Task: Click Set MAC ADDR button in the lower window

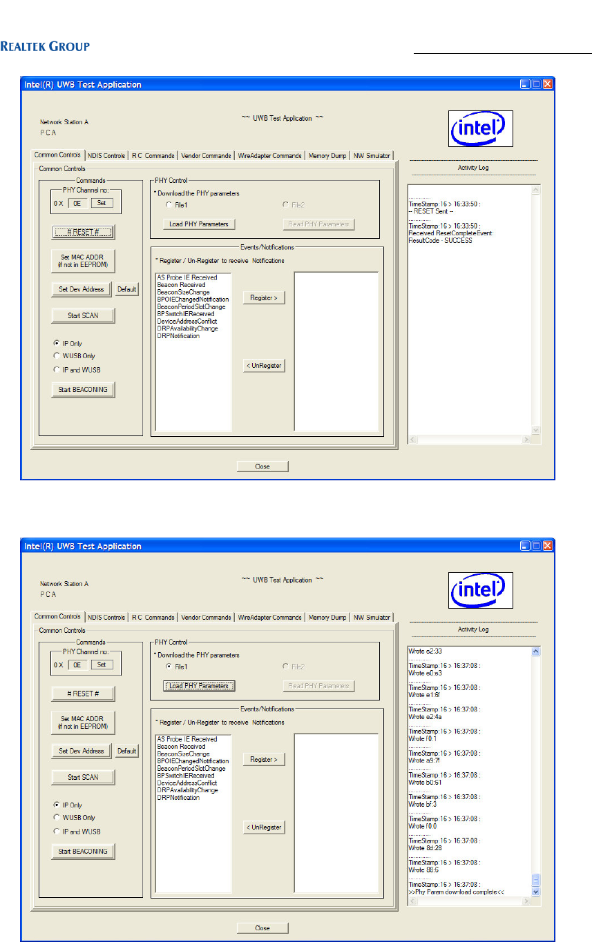Action: [x=83, y=722]
